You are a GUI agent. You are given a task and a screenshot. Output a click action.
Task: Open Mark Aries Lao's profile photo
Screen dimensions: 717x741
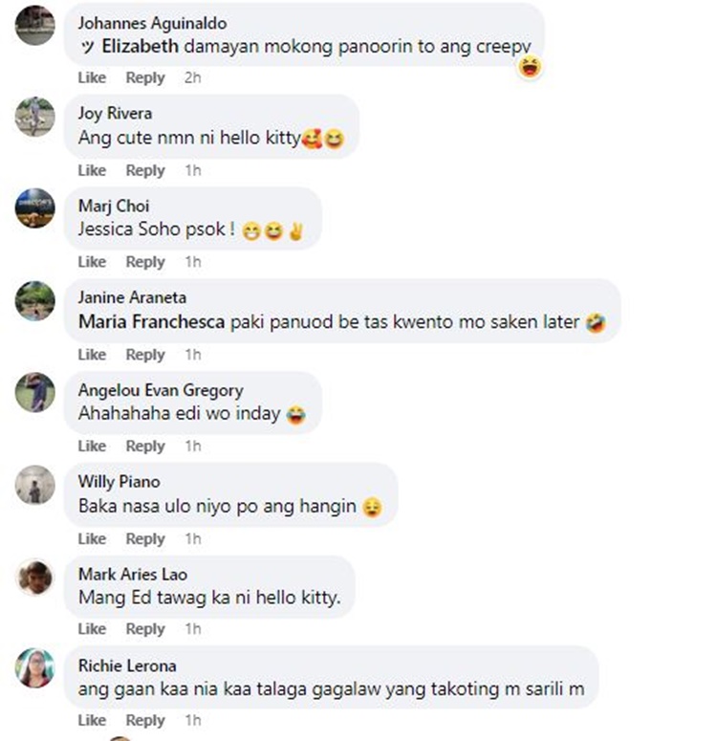click(x=35, y=577)
